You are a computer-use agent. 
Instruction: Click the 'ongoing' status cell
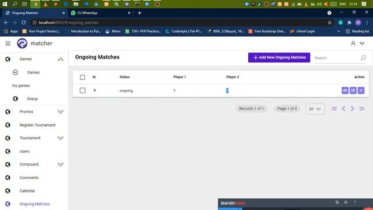126,91
